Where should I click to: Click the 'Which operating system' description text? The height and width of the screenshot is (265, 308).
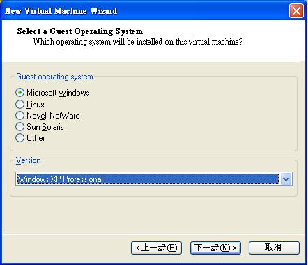pos(138,42)
